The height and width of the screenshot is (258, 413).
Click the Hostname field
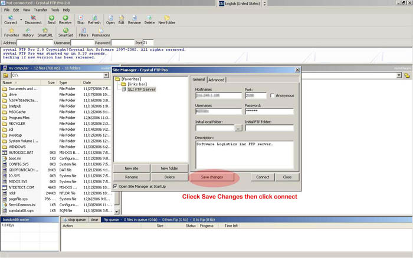[x=218, y=95]
